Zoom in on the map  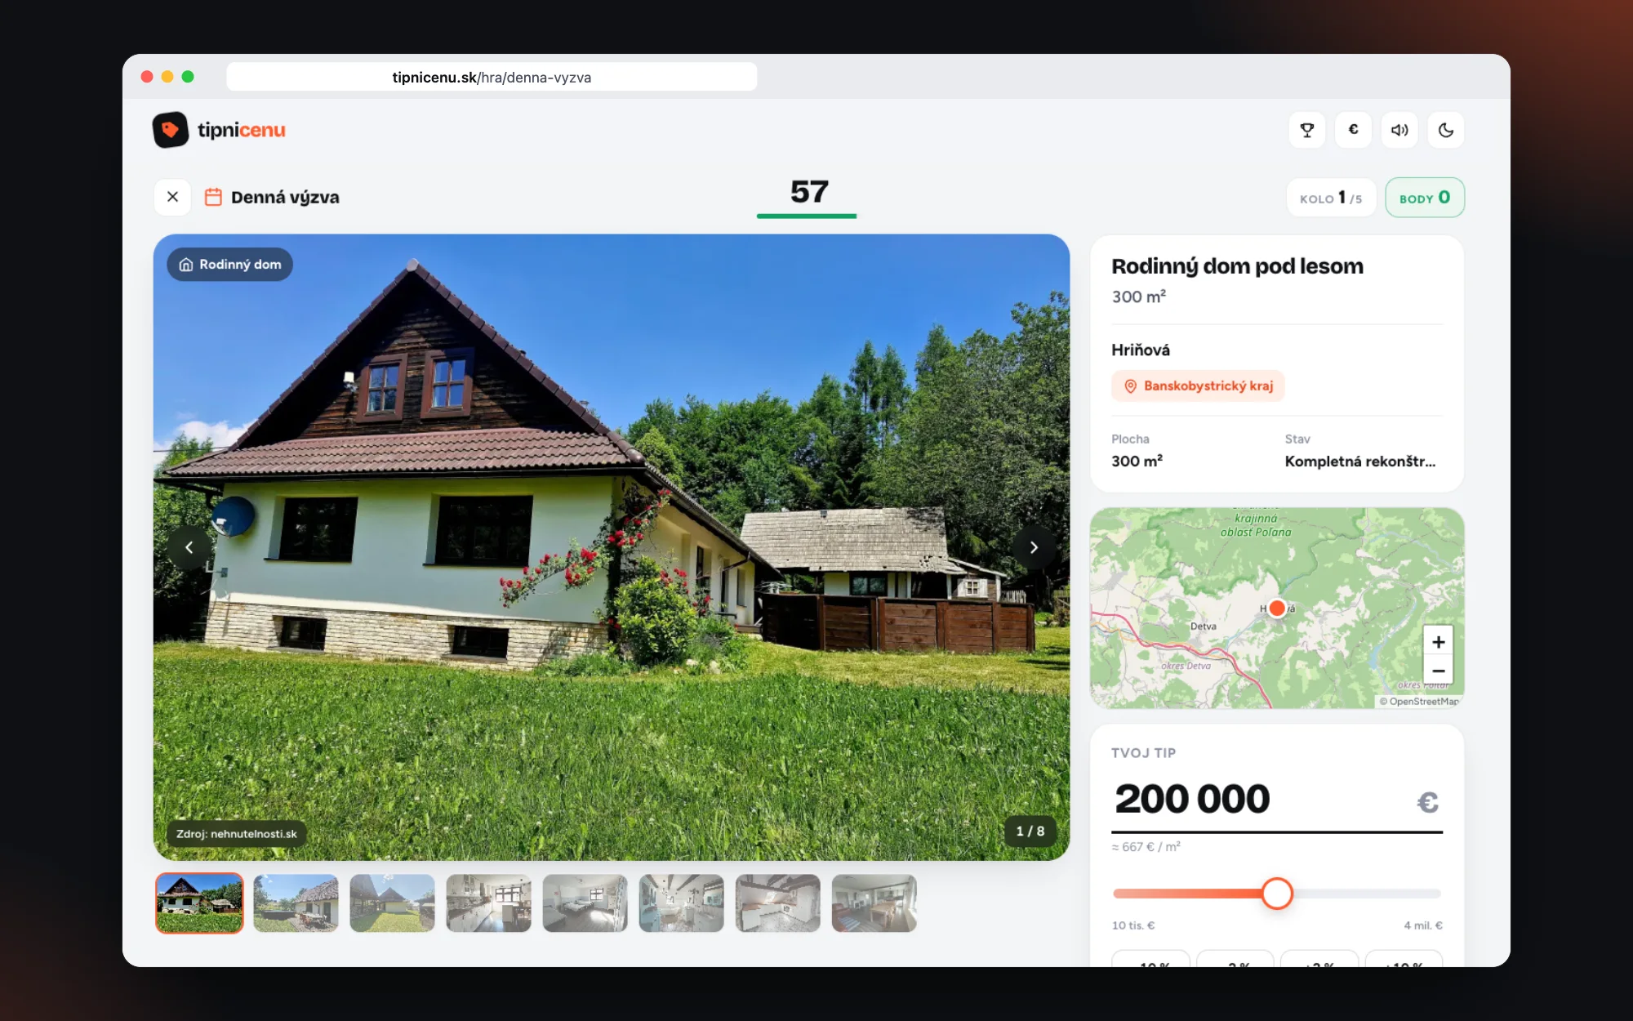(x=1438, y=642)
